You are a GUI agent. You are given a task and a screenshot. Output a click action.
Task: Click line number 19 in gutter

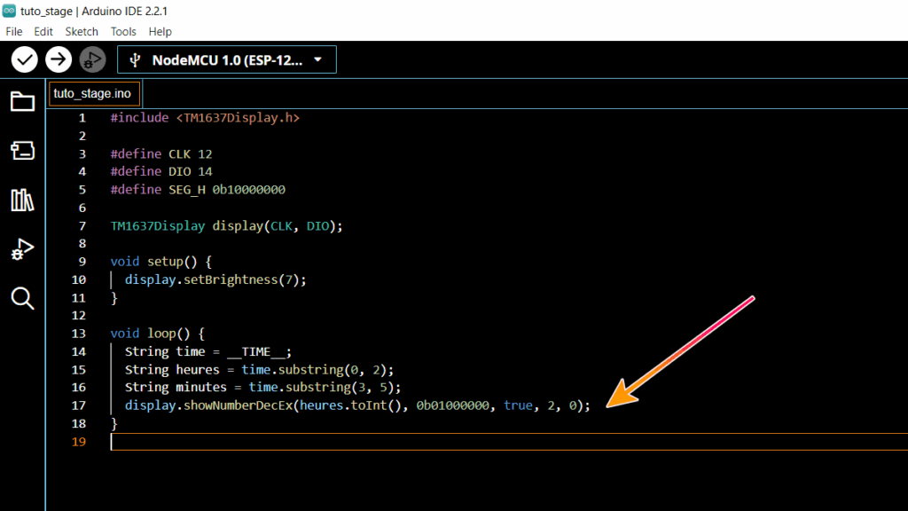[x=79, y=442]
